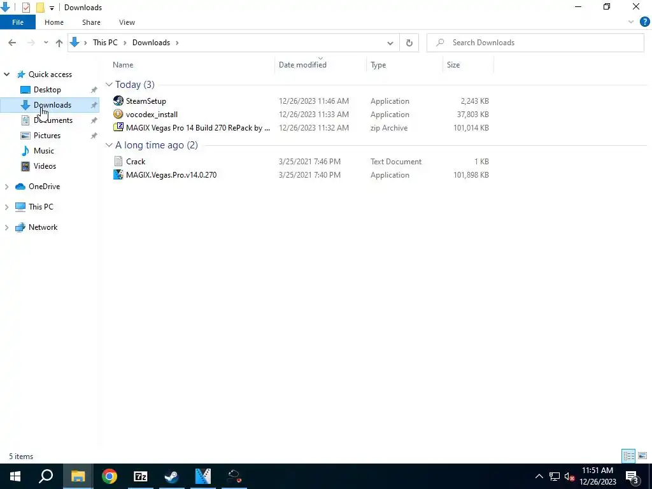Refresh the Downloads folder view
Image resolution: width=652 pixels, height=489 pixels.
coord(409,43)
